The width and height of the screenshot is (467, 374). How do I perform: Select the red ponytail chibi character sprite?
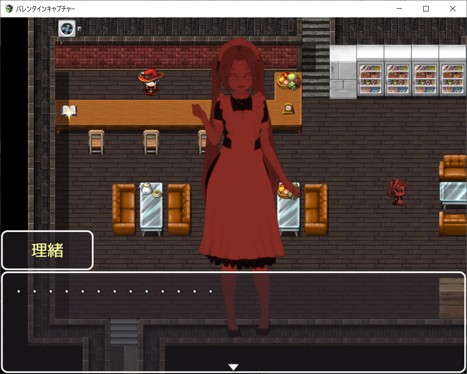click(397, 192)
